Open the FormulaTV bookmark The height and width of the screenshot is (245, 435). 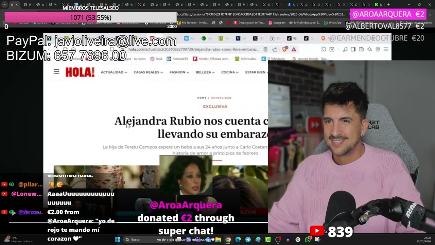177,59
